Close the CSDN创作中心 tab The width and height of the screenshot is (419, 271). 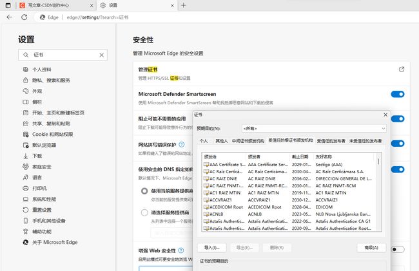(x=92, y=5)
